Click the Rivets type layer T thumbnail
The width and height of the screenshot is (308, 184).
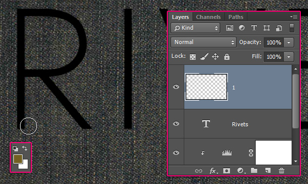point(206,124)
